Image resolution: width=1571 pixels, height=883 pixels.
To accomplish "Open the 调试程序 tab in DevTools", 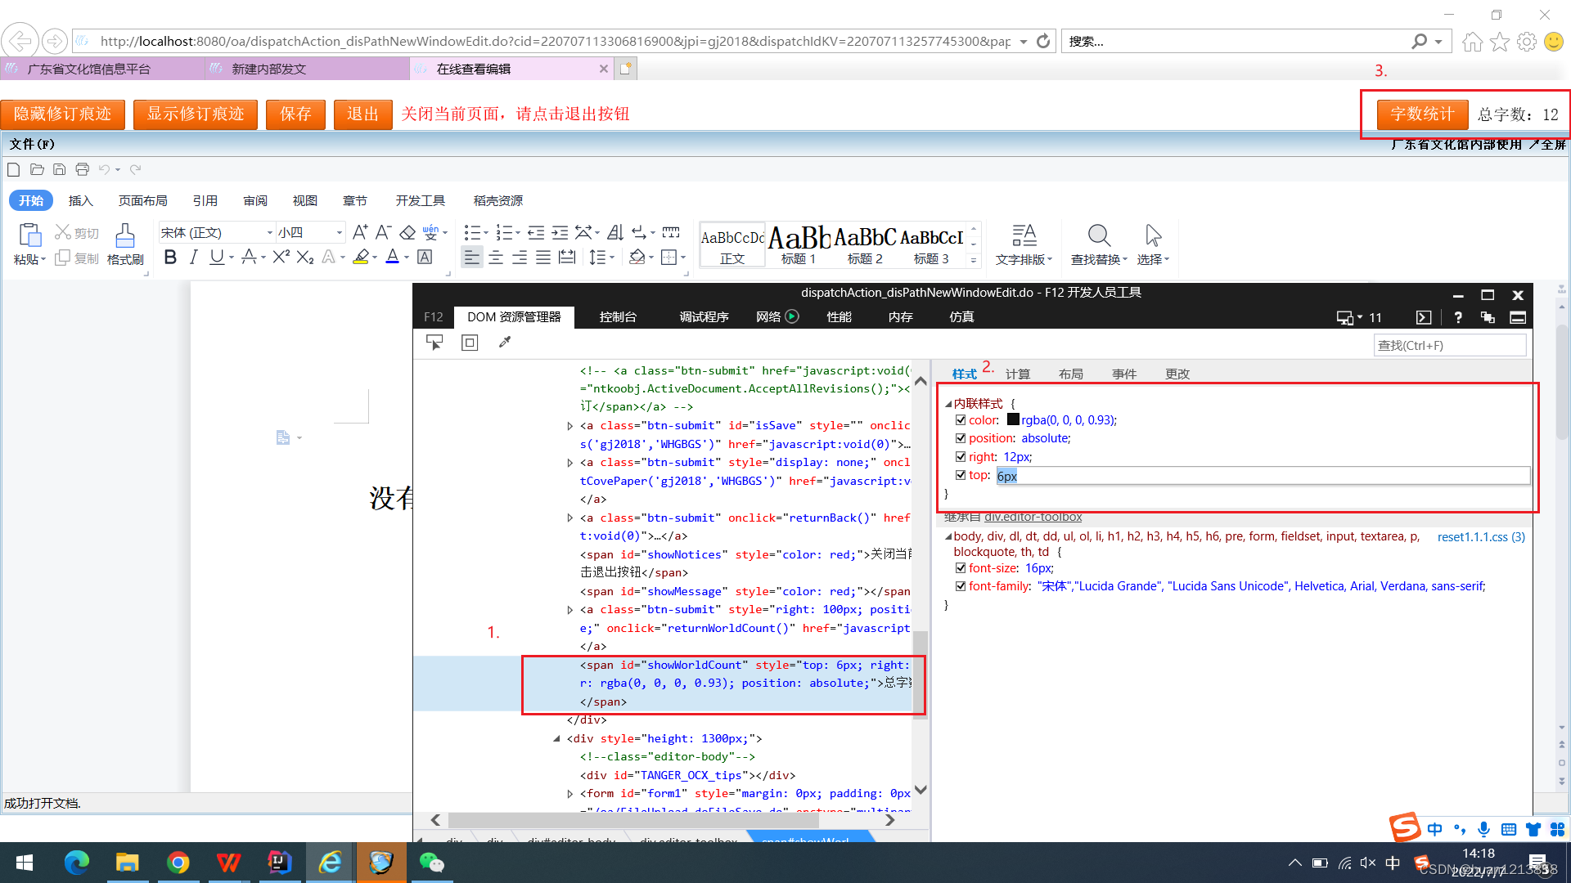I will [704, 317].
